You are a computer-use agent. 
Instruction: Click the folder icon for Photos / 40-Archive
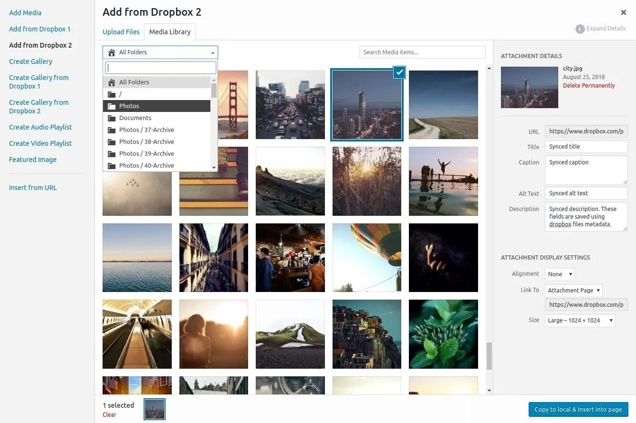pos(112,165)
